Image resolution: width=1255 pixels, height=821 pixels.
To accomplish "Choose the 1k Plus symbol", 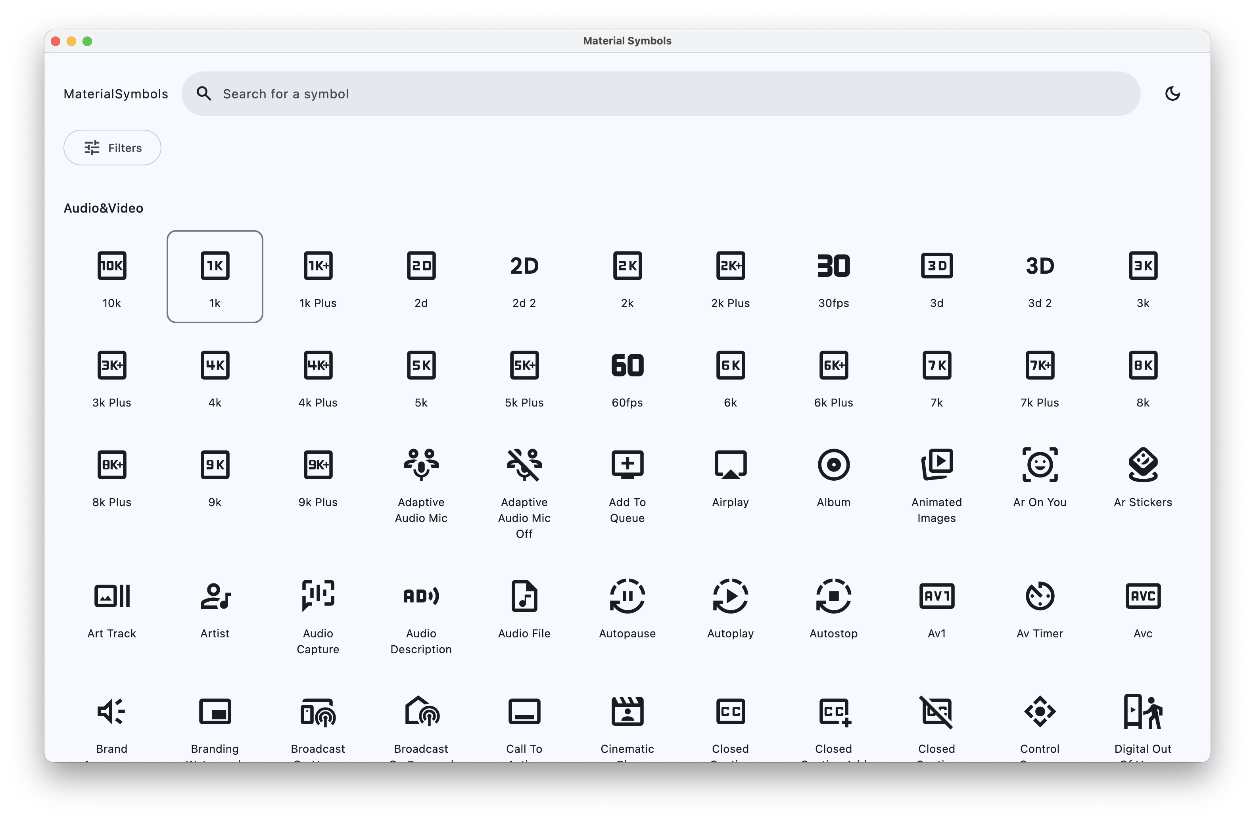I will coord(318,265).
